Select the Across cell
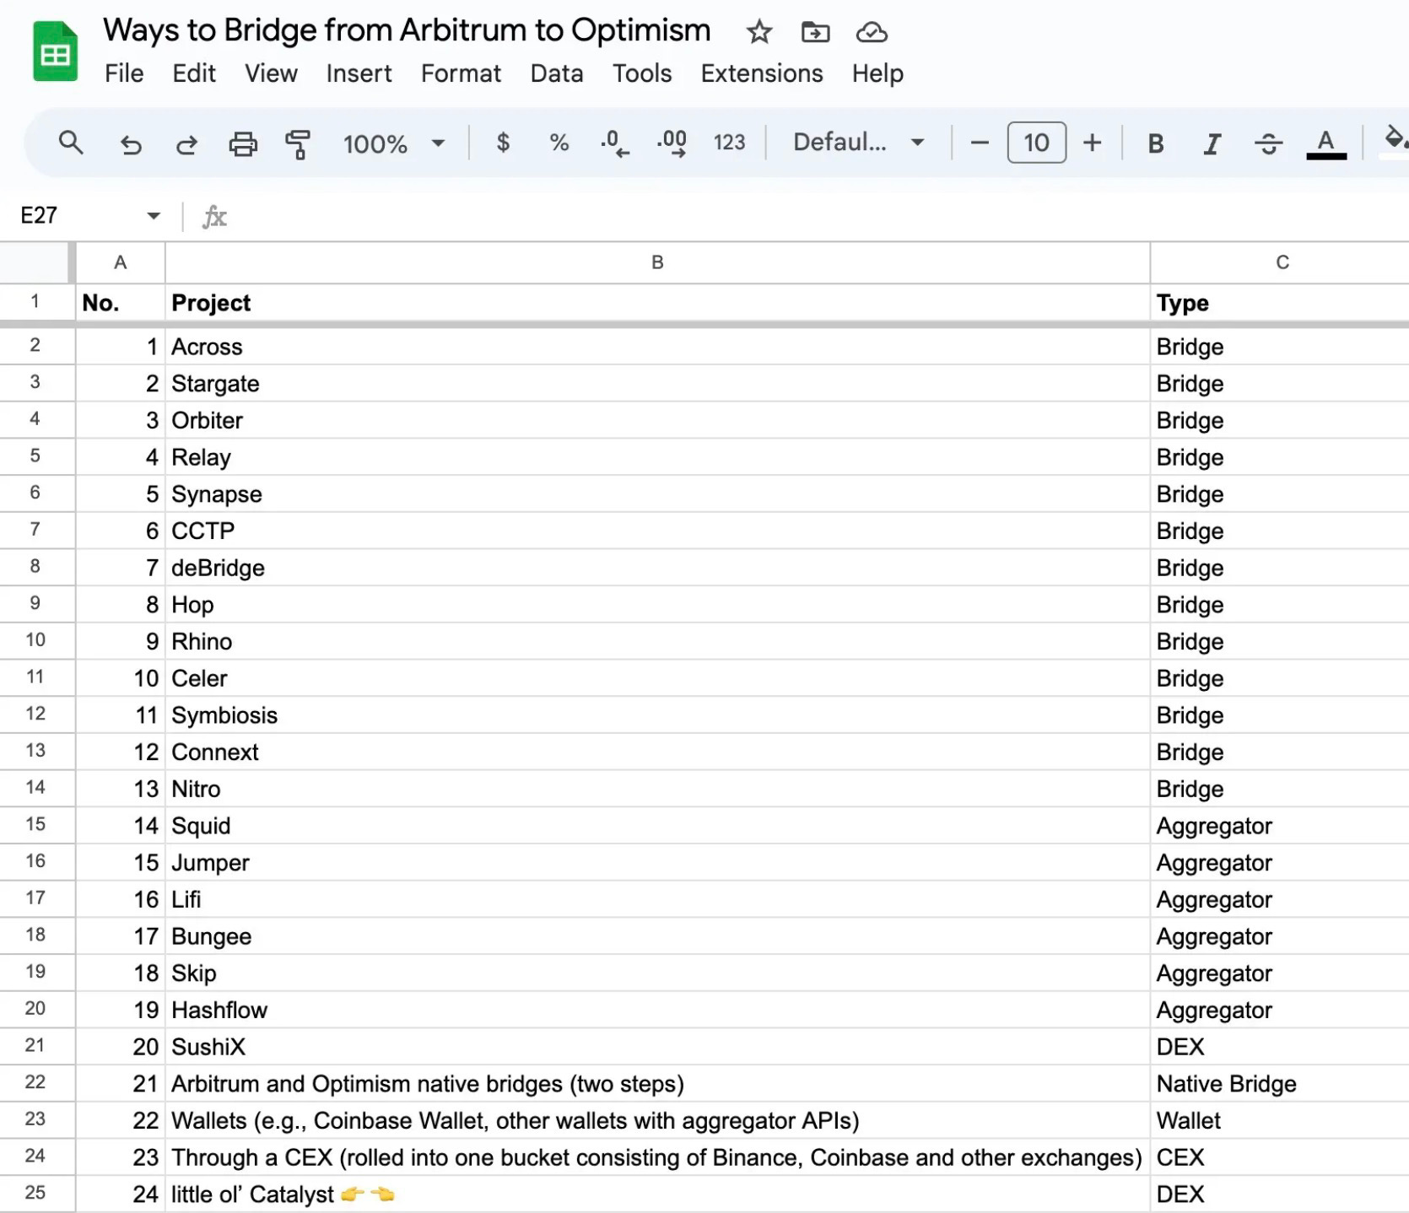 (657, 347)
